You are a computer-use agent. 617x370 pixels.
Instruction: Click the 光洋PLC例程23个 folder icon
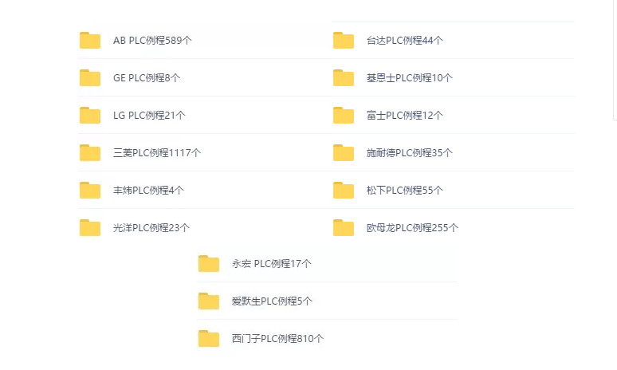[90, 228]
